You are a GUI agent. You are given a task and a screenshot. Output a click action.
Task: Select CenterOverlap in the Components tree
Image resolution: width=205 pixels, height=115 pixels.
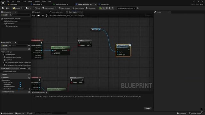[x=13, y=26]
